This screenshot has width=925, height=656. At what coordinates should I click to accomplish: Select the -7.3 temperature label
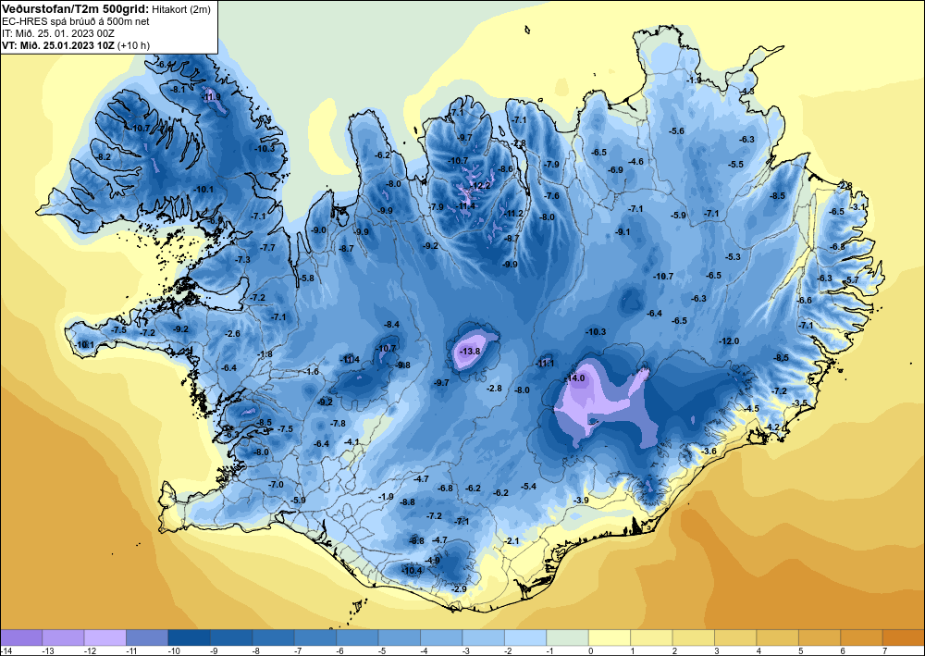pyautogui.click(x=242, y=260)
